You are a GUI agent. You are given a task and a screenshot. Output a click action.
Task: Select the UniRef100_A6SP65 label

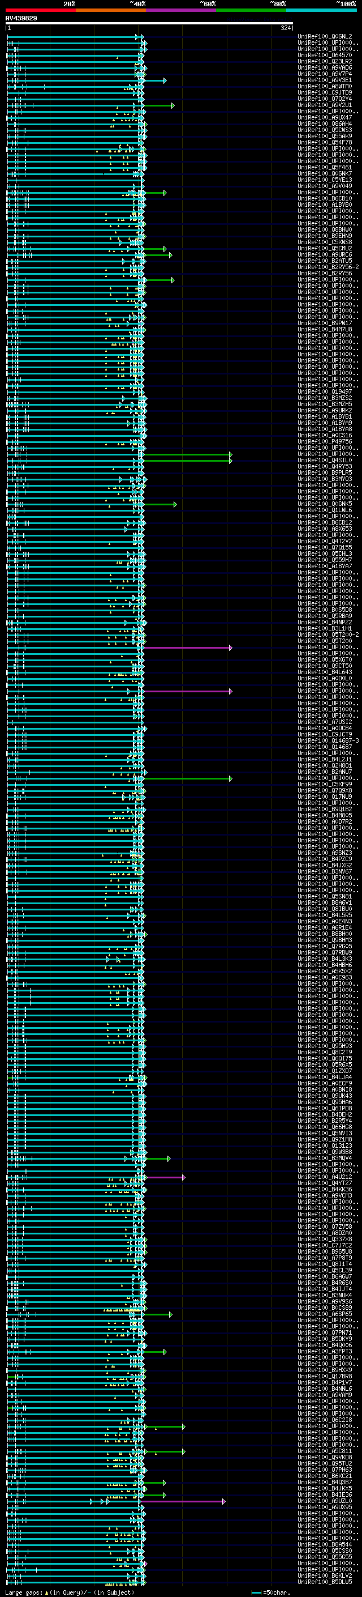pyautogui.click(x=324, y=1314)
